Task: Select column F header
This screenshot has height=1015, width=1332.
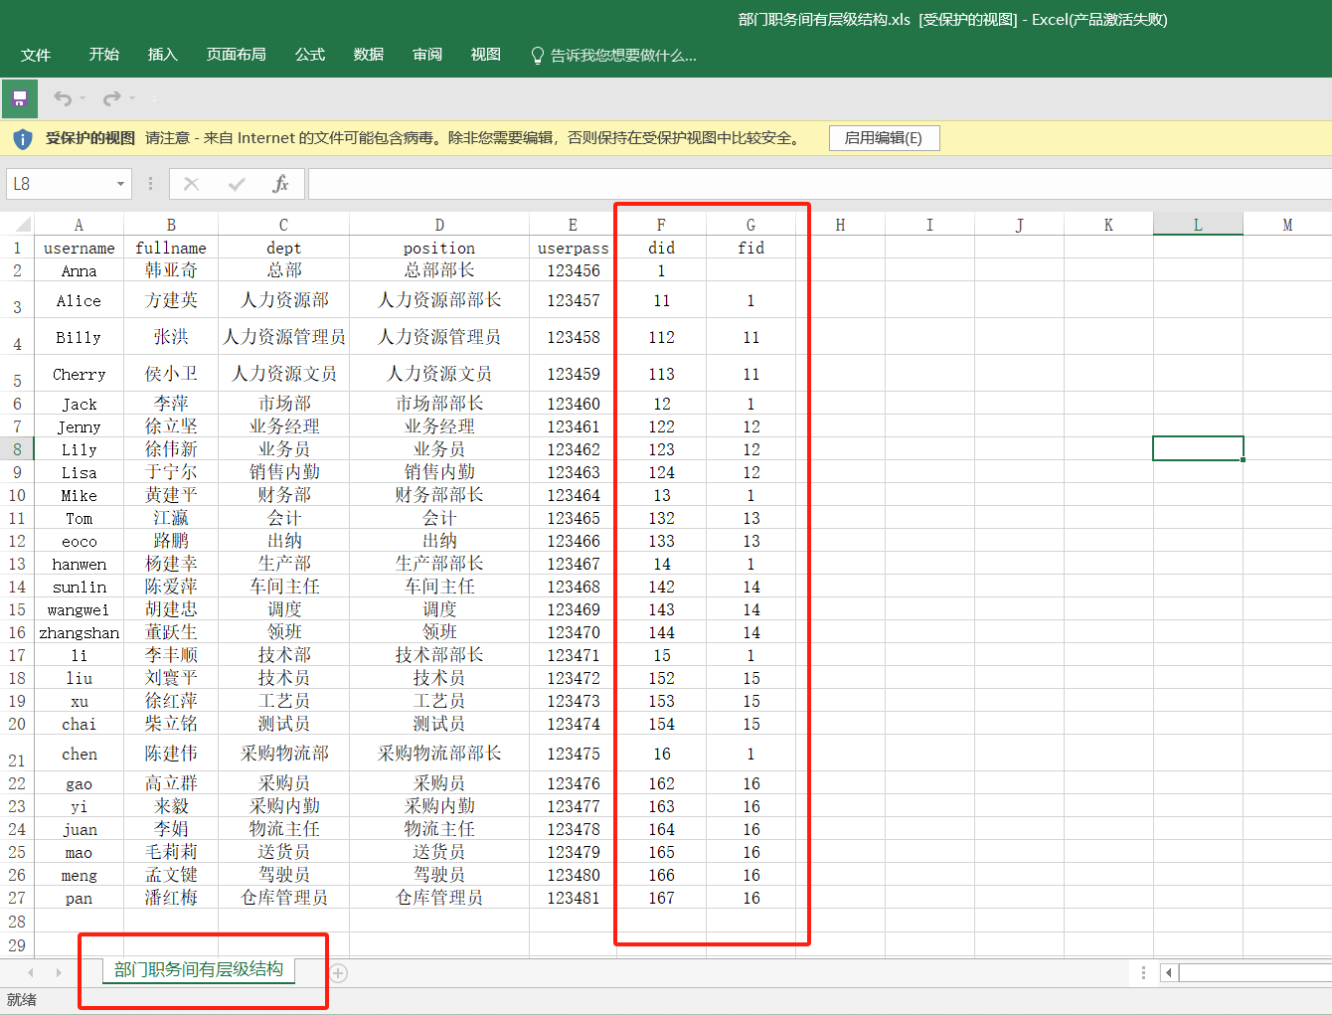Action: (661, 225)
